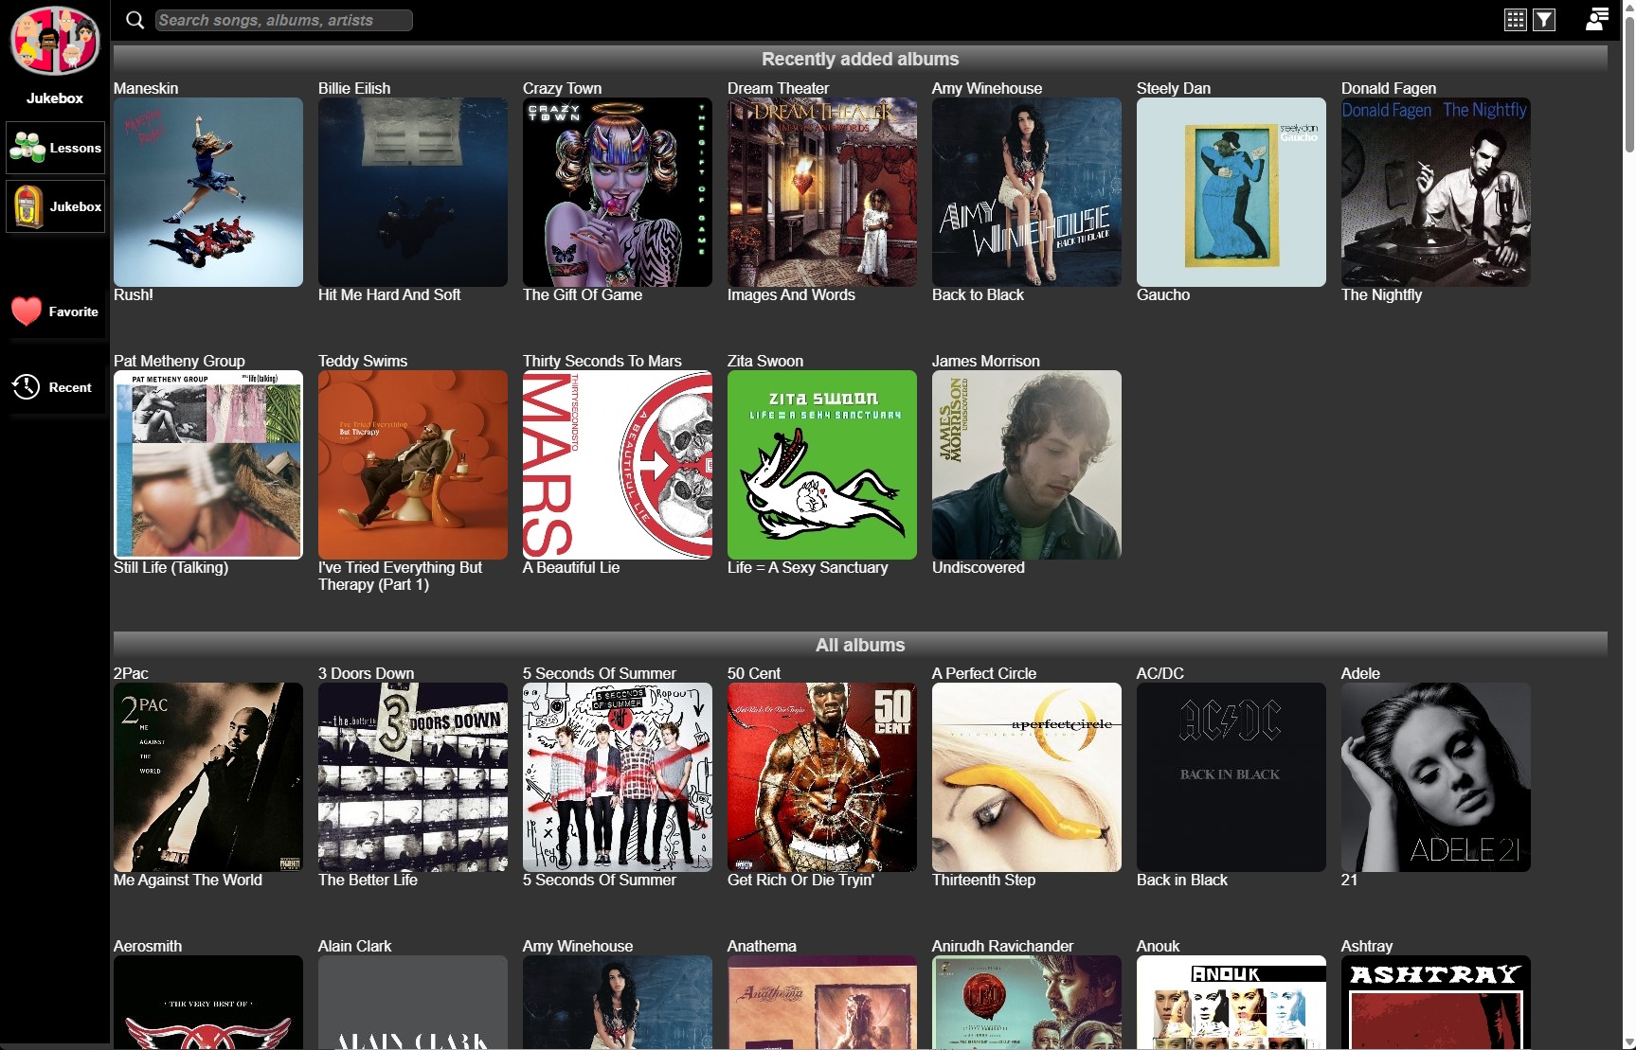Switch to grid view layout icon
Screen dimensions: 1636x1050
pos(1516,20)
